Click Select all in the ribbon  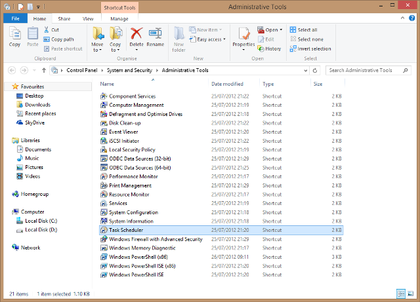tap(304, 29)
